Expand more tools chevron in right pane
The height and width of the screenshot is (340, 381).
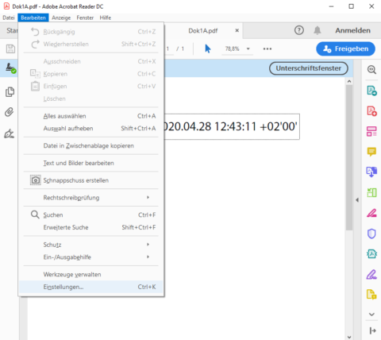371,315
